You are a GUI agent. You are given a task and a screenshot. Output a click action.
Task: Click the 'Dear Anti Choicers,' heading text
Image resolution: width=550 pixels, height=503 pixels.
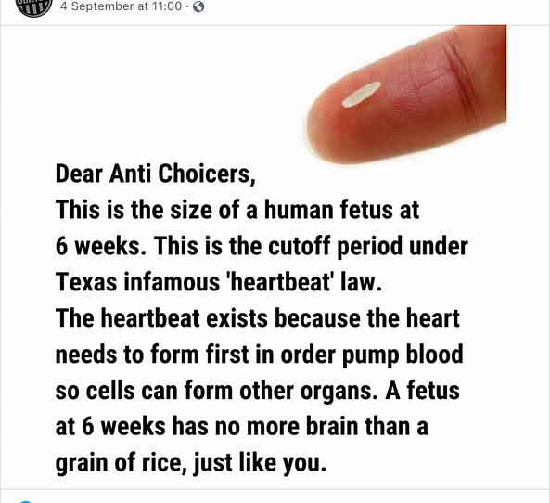(x=156, y=174)
